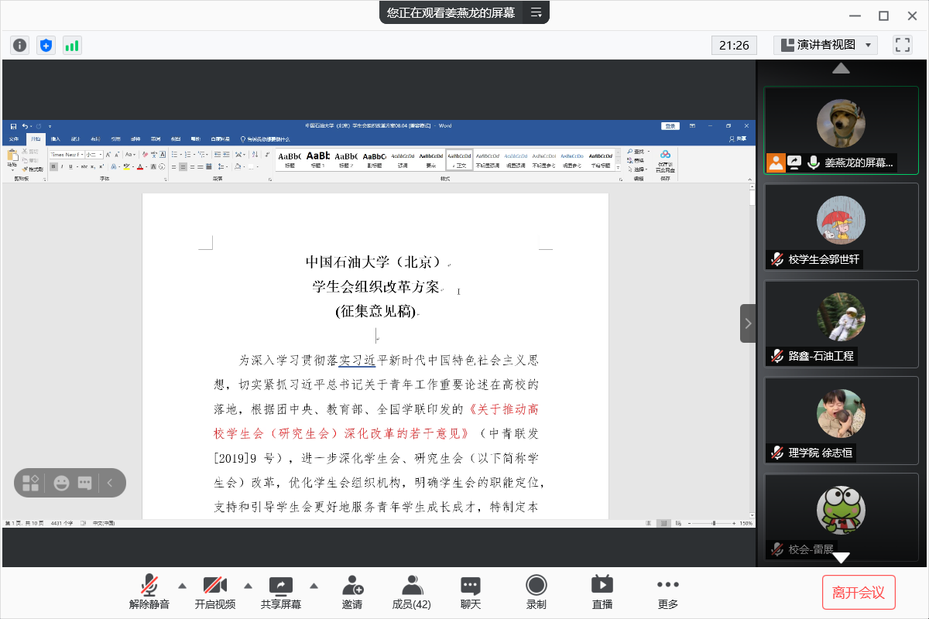Image resolution: width=929 pixels, height=619 pixels.
Task: Turn on the video camera
Action: 214,592
